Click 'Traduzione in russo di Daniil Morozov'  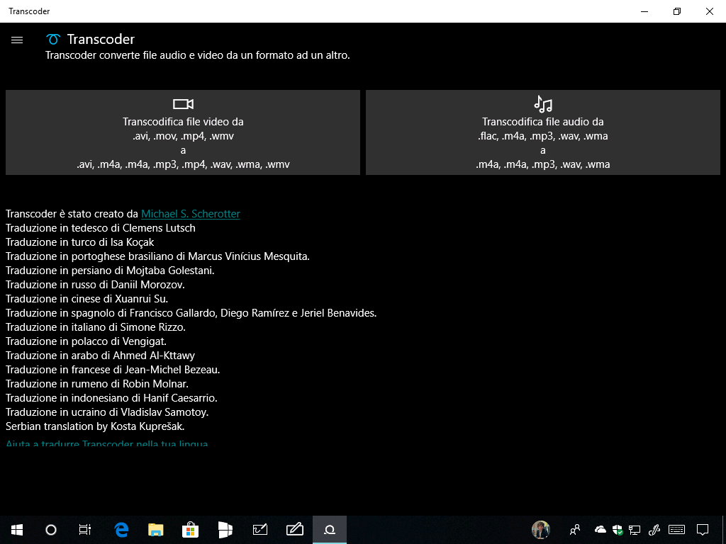coord(95,285)
